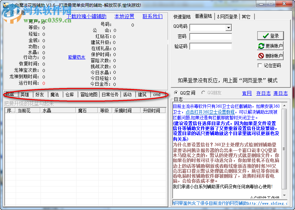295x210 pixels.
Task: Click into the 密码 password input field
Action: [211, 37]
